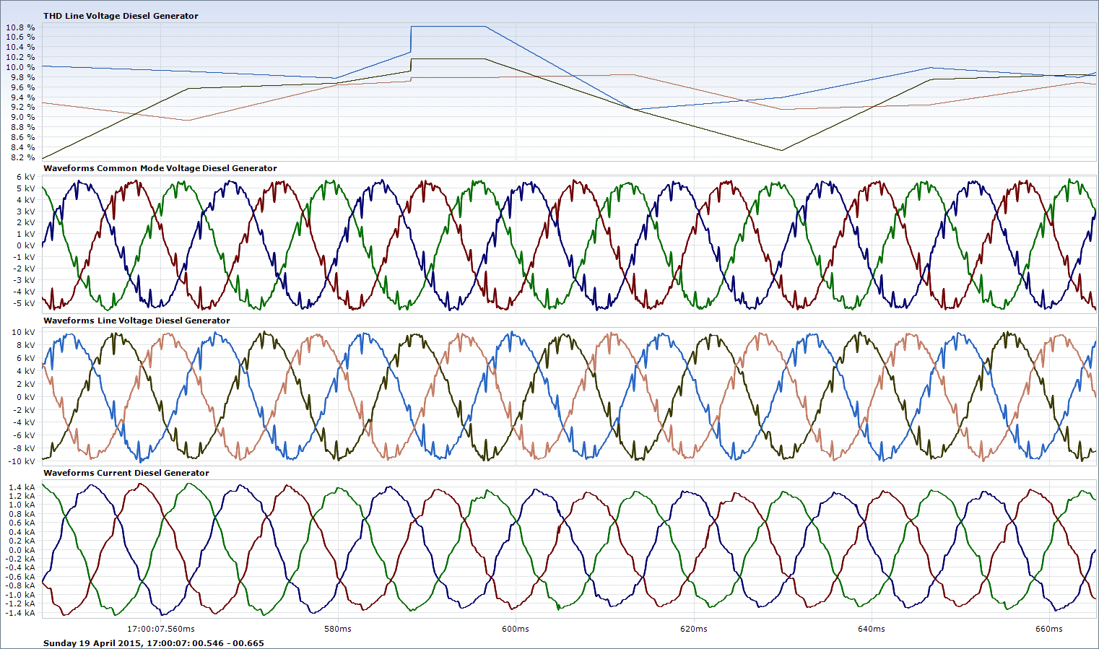
Task: Click the '1 kV' Common Mode Voltage axis label
Action: point(26,234)
